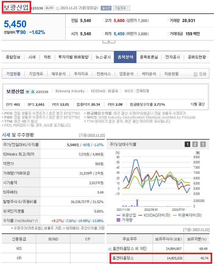Click the 보유주식수 value 24,884,807

coord(173,249)
